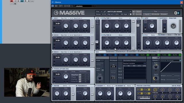Screen dimensions: 184x103
Task: Click the Synth view button
Action: pos(147,14)
